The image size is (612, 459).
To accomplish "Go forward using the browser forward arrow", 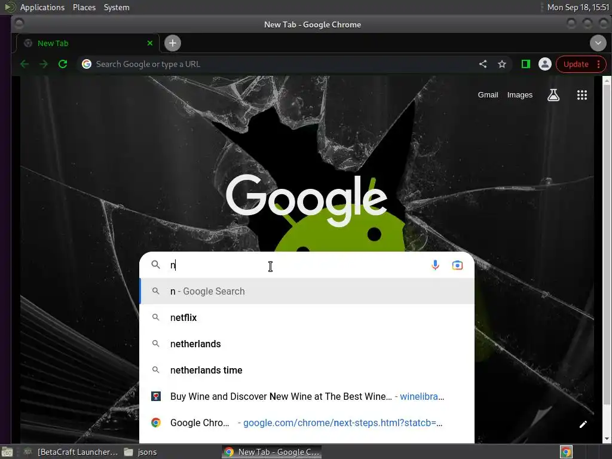I will (43, 64).
